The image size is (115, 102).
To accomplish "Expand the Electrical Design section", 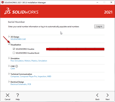I will pos(9,82).
